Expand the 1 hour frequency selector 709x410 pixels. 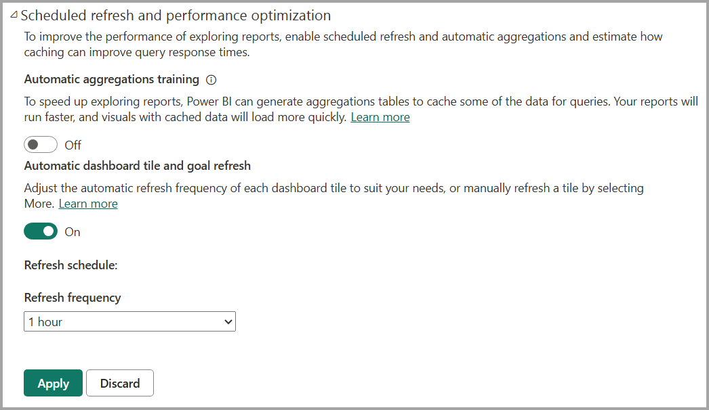point(129,321)
